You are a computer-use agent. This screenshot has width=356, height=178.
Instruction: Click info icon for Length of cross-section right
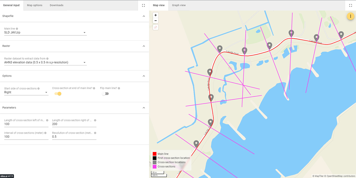pos(95,120)
